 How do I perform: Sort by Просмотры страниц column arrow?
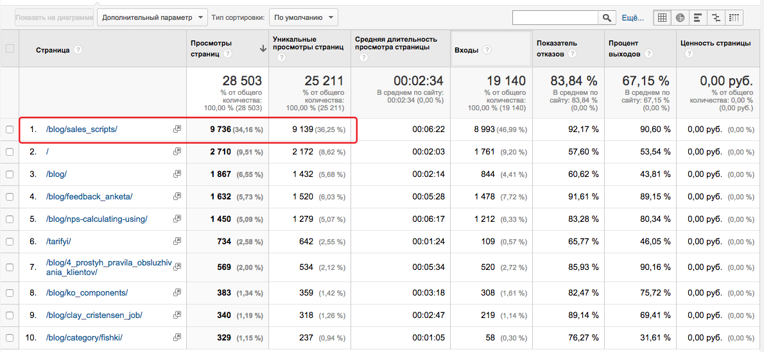click(x=263, y=48)
